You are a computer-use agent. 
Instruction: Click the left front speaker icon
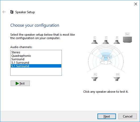tap(95, 42)
